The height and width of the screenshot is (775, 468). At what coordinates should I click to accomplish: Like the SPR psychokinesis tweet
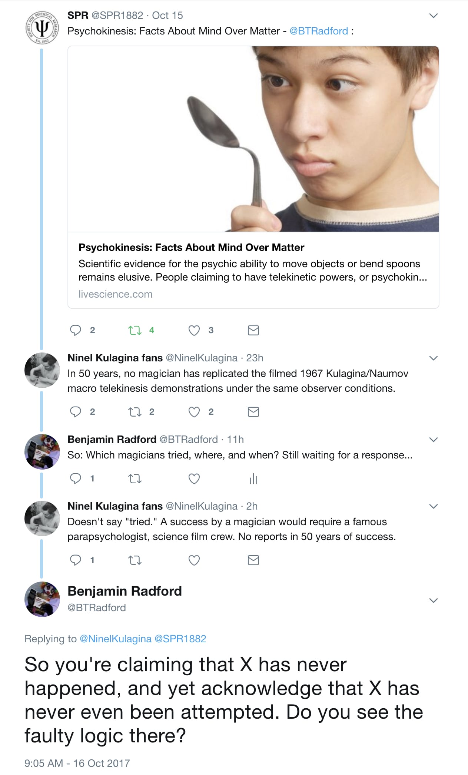pyautogui.click(x=194, y=330)
